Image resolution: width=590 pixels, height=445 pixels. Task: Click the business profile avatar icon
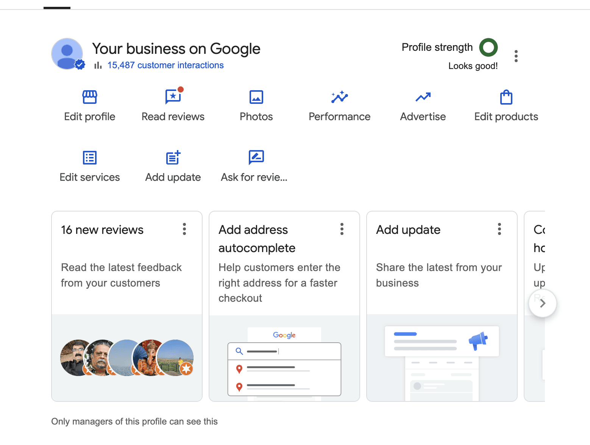point(67,54)
